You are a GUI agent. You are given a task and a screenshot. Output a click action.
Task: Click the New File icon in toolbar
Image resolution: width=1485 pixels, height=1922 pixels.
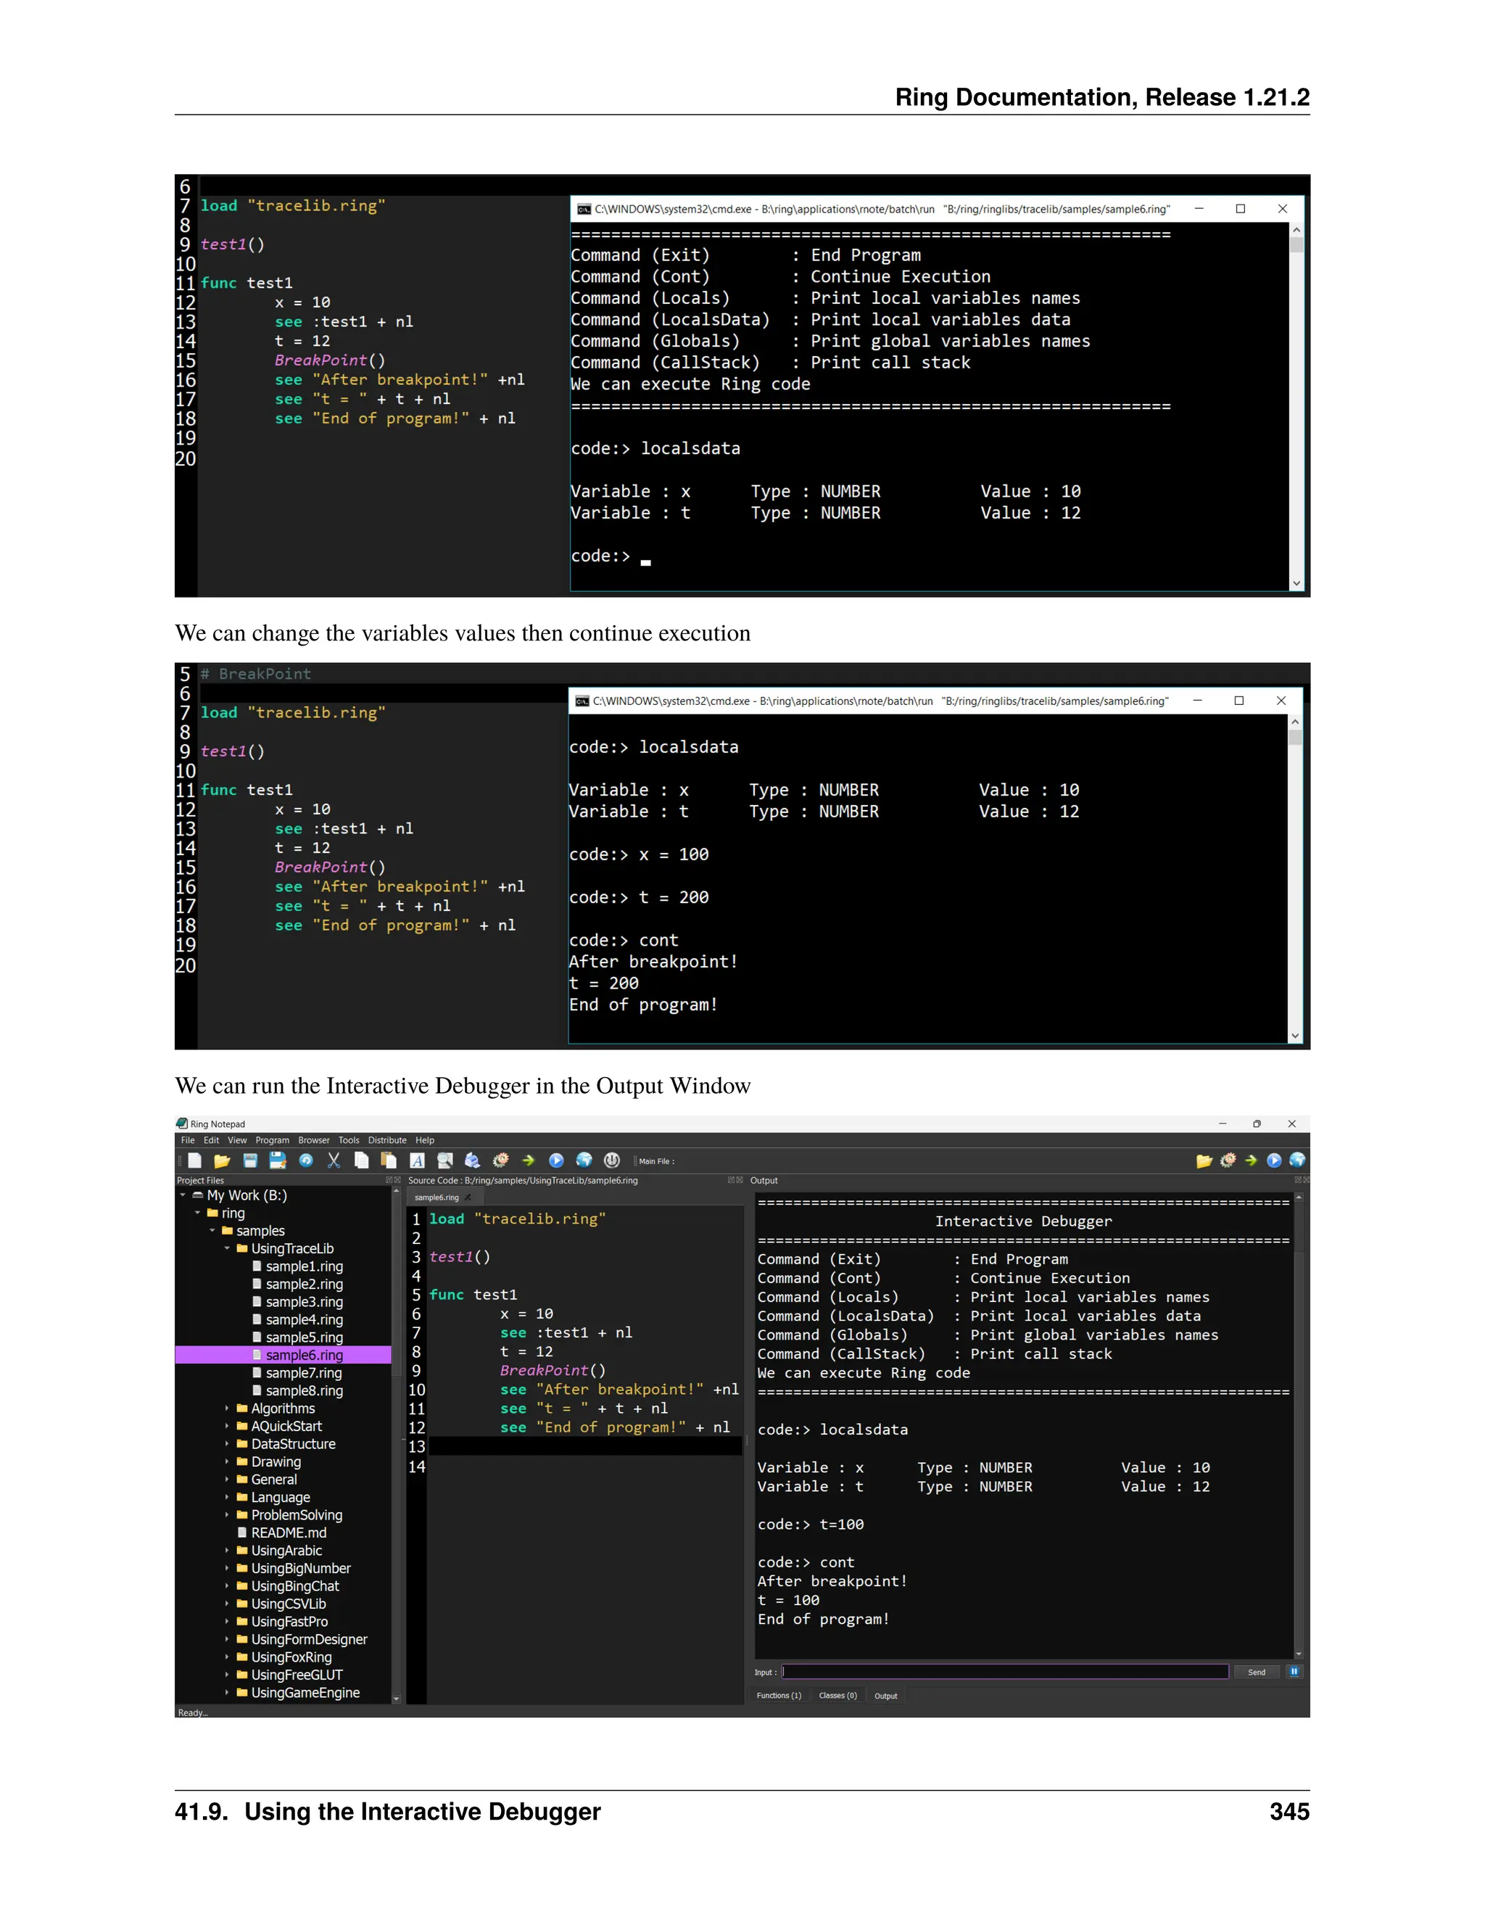(x=195, y=1160)
